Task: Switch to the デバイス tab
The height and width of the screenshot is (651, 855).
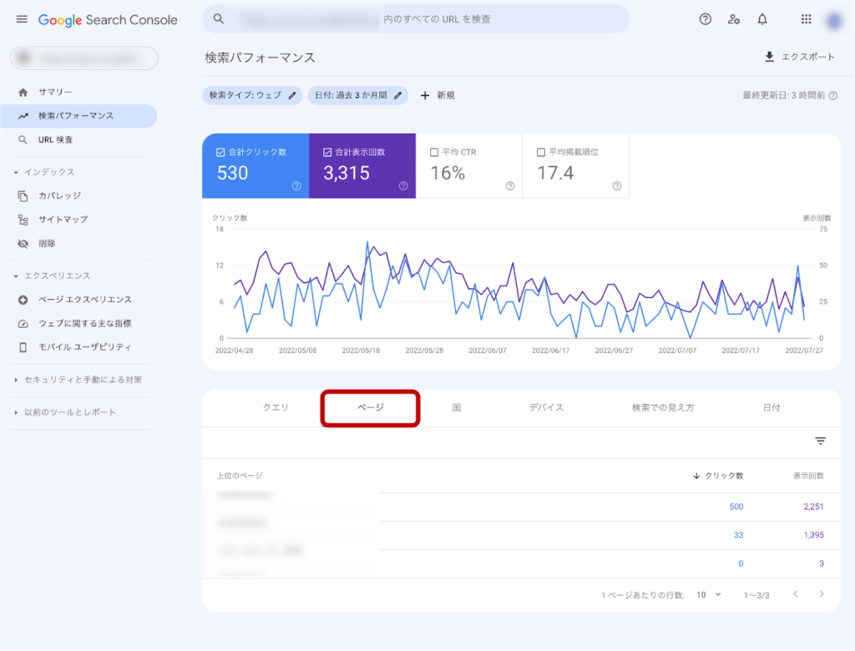Action: (546, 407)
